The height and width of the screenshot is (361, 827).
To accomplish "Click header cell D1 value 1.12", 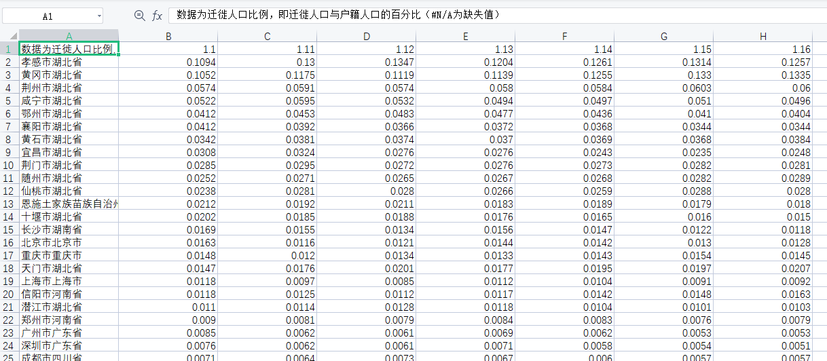I will (x=367, y=49).
